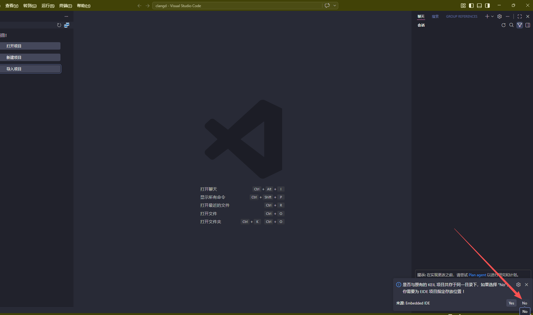
Task: Expand the title bar chat dropdown arrow
Action: coord(335,6)
